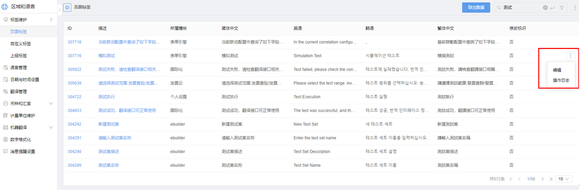Expand the 机器翻译 chevron
The width and height of the screenshot is (580, 190).
point(51,127)
